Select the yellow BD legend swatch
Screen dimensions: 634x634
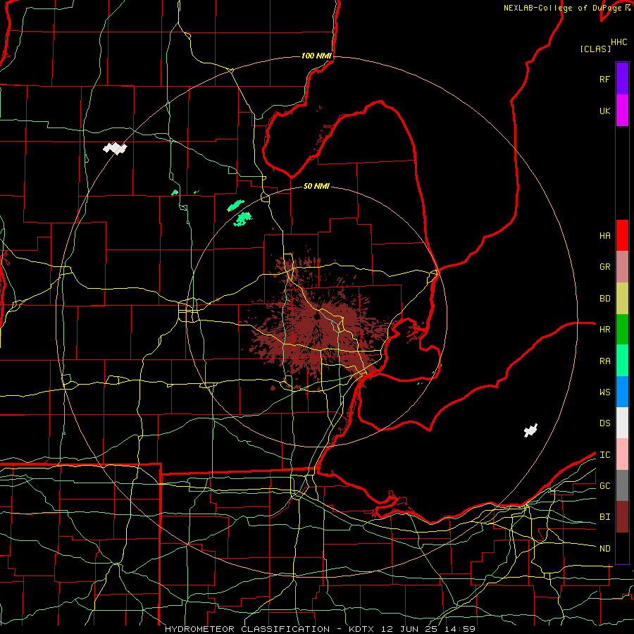pyautogui.click(x=622, y=299)
